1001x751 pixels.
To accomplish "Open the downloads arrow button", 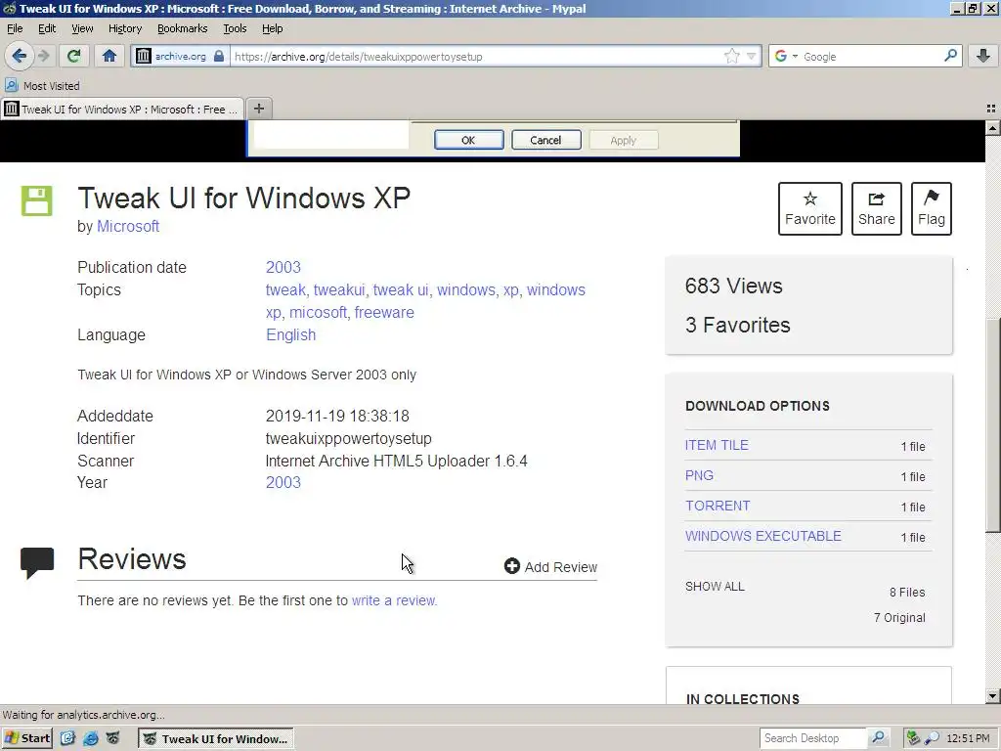I will tap(983, 56).
